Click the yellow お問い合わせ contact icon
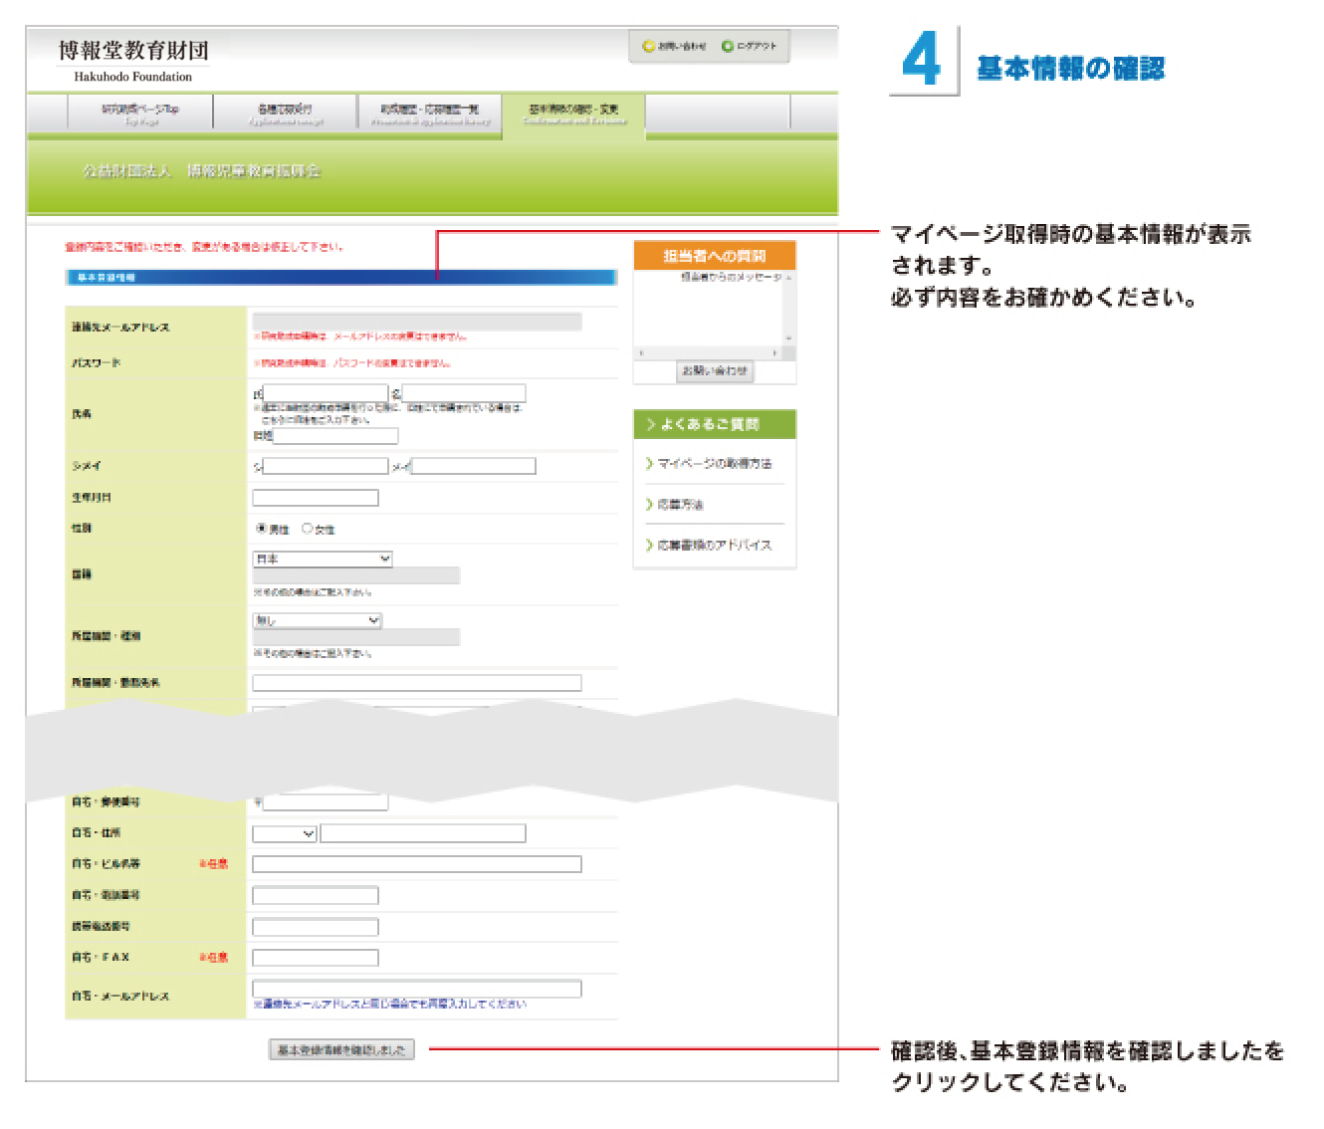This screenshot has height=1129, width=1324. 649,46
